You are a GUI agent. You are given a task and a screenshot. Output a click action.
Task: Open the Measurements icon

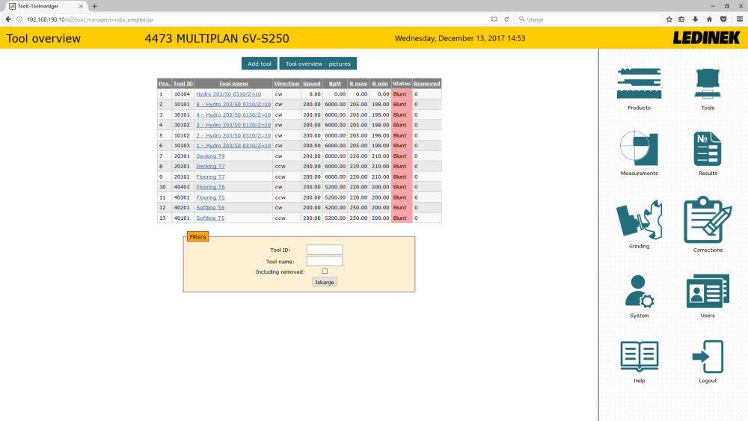(639, 148)
